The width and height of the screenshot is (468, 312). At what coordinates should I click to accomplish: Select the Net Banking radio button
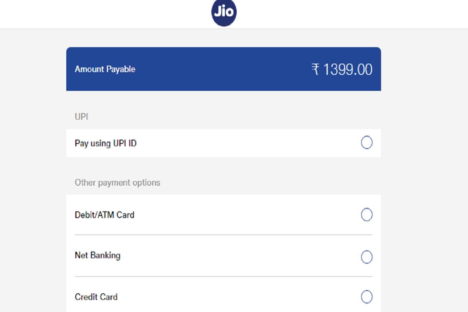click(367, 257)
